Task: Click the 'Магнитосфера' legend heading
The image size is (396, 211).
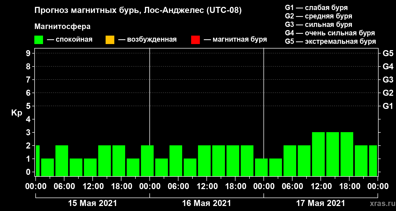Action: (x=63, y=27)
